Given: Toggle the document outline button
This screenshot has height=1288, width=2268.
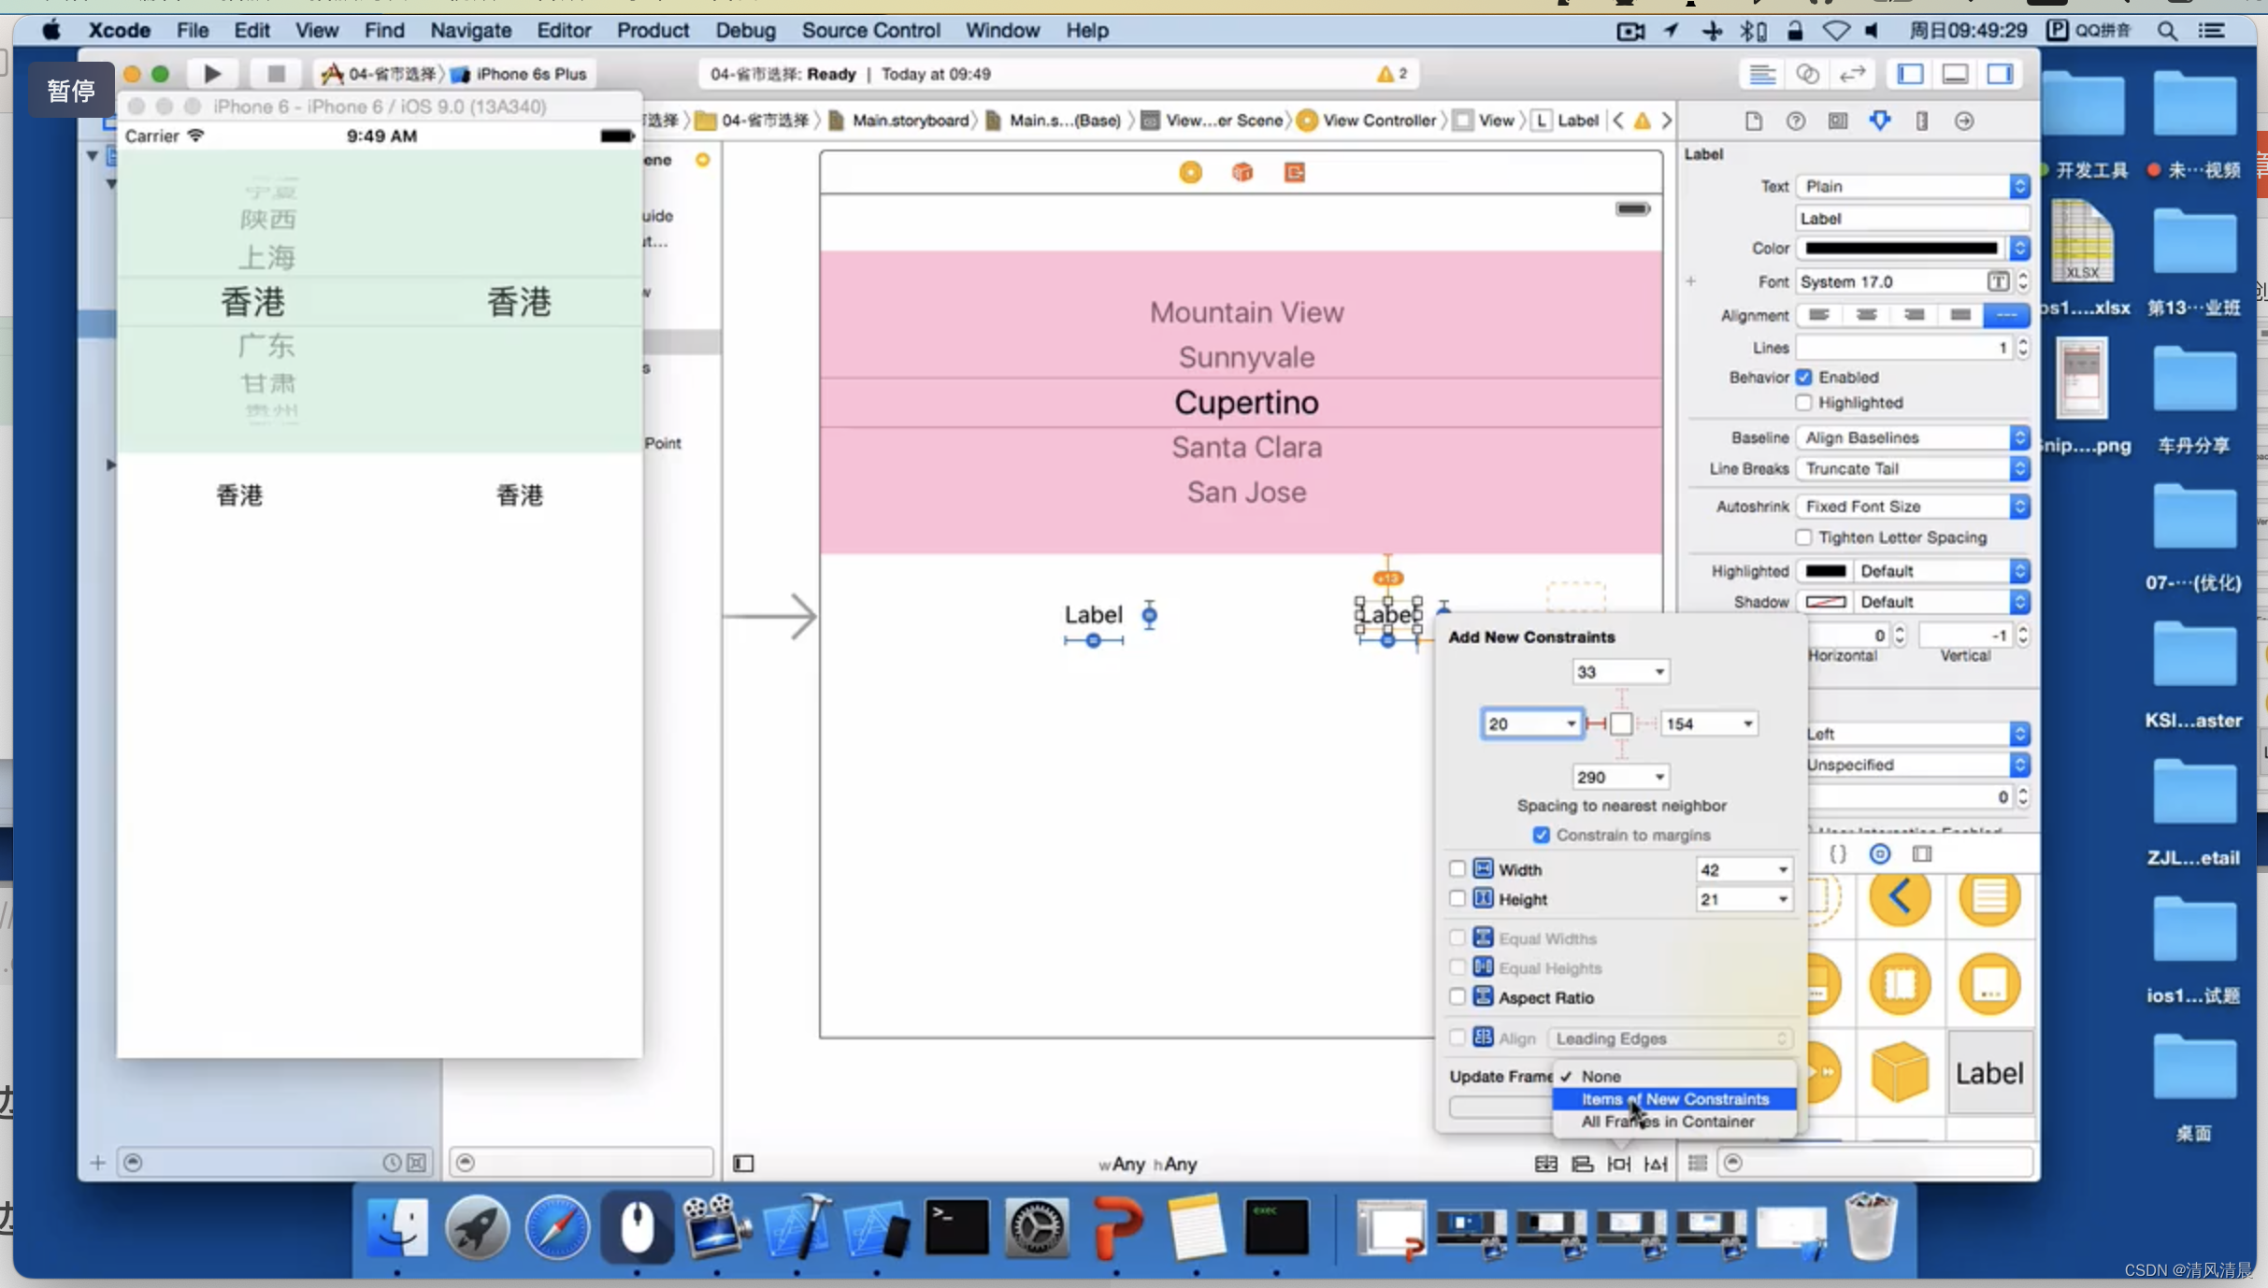Looking at the screenshot, I should [743, 1164].
